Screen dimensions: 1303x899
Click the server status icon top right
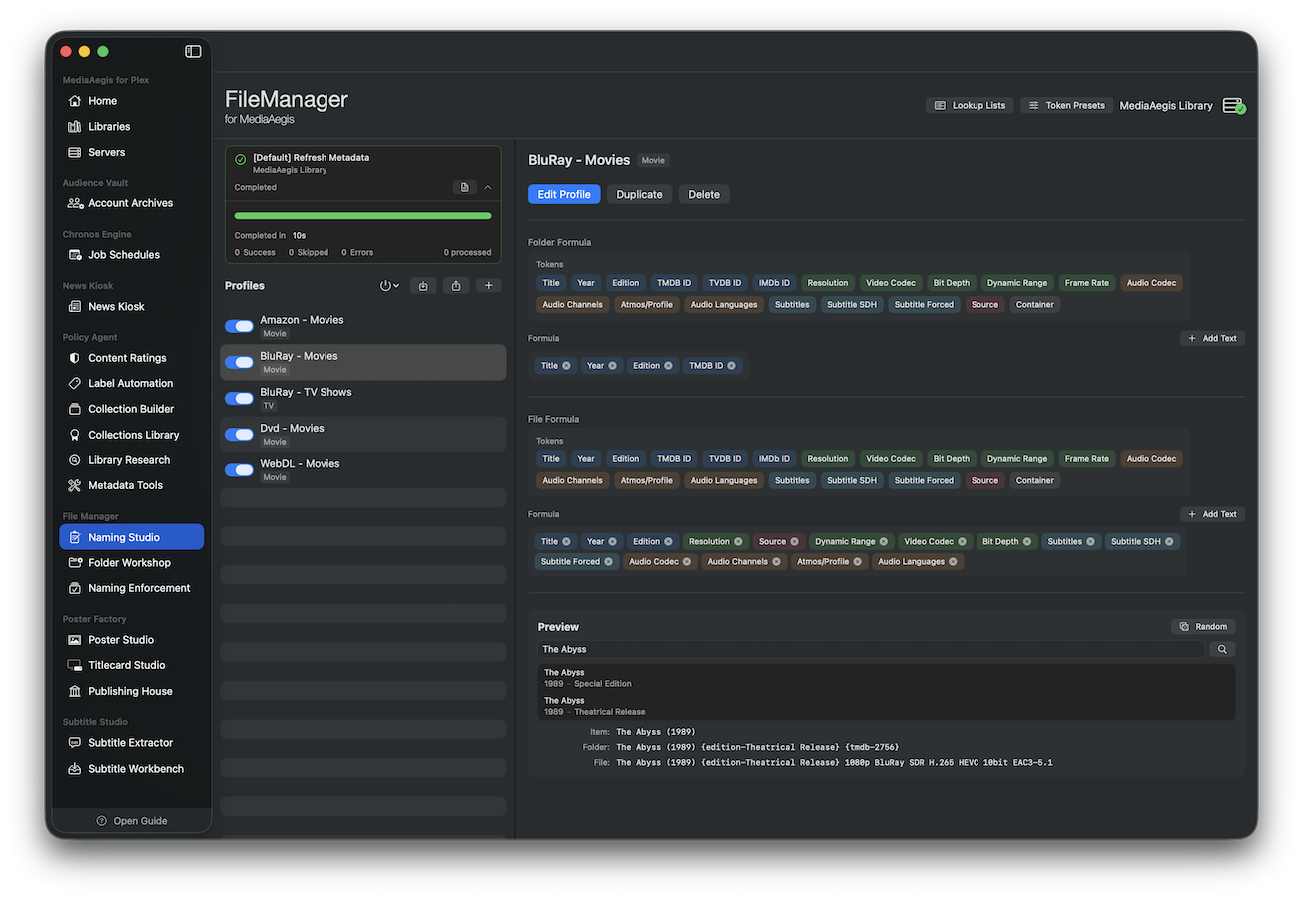point(1234,105)
